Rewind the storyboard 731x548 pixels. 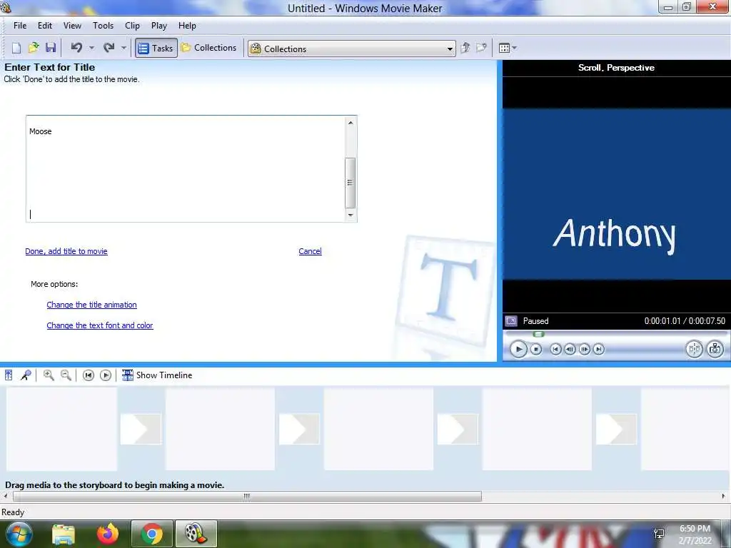click(x=88, y=375)
